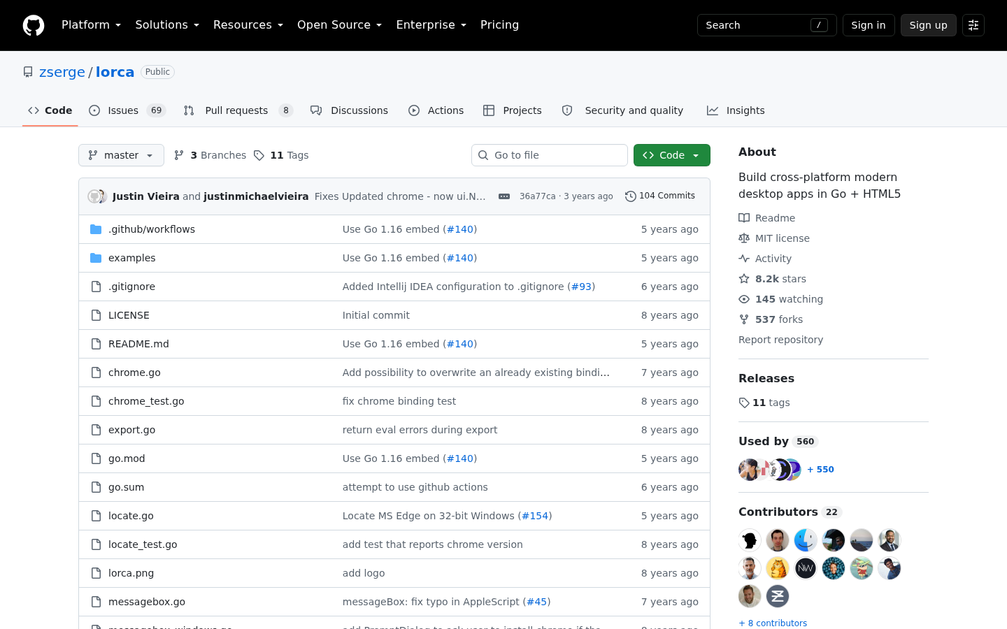
Task: Click the file icon beside .gitignore
Action: click(x=96, y=287)
